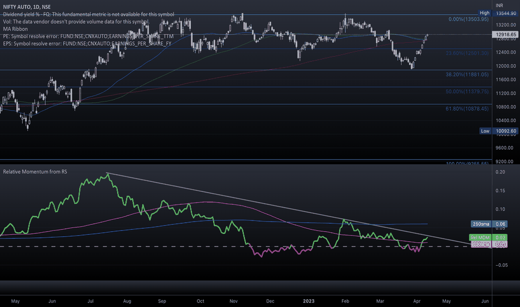This screenshot has width=520, height=307.
Task: Click the 9200.00 price axis value
Action: tap(505, 161)
